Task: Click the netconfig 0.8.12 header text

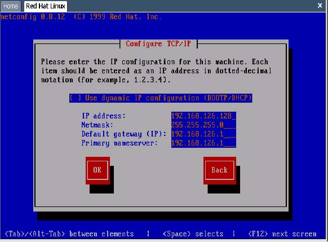Action: 33,17
